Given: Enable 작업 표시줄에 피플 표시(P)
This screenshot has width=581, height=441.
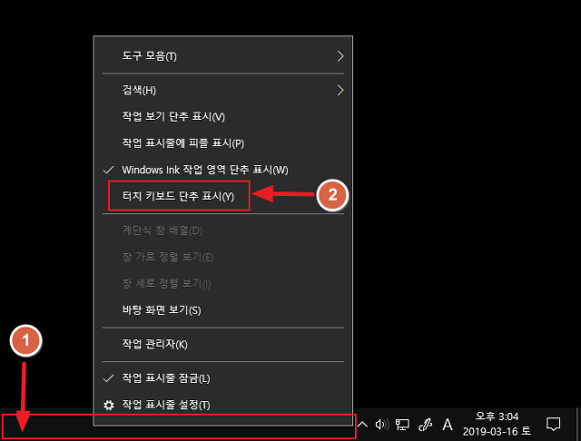Looking at the screenshot, I should click(222, 143).
